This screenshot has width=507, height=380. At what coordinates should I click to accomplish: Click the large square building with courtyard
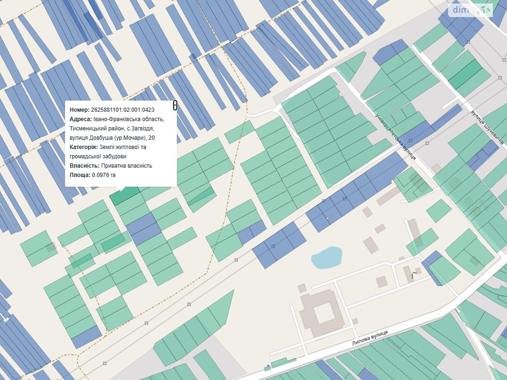coord(322,313)
